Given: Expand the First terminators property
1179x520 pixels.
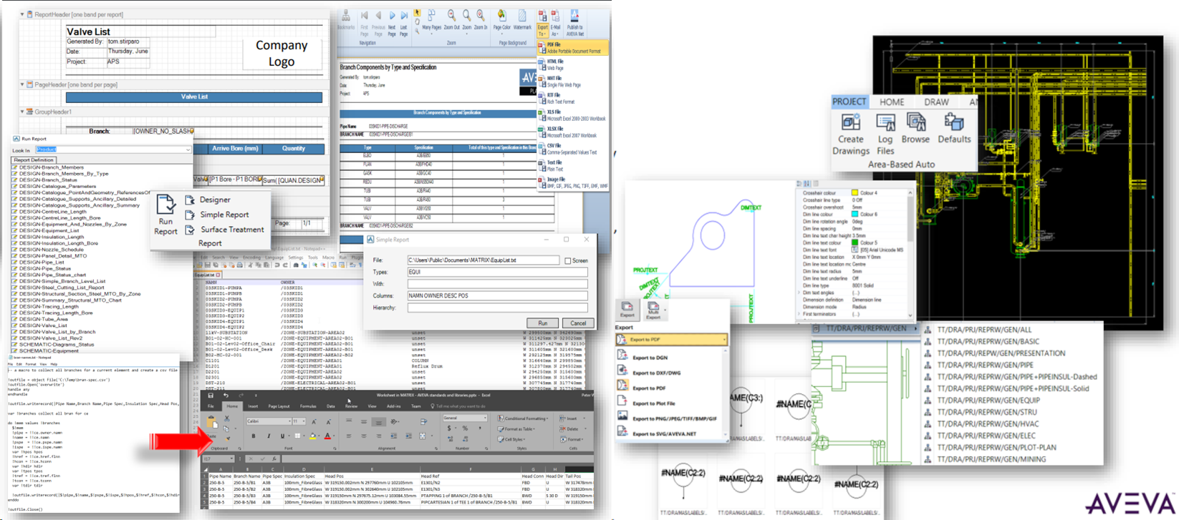Looking at the screenshot, I should pyautogui.click(x=800, y=314).
